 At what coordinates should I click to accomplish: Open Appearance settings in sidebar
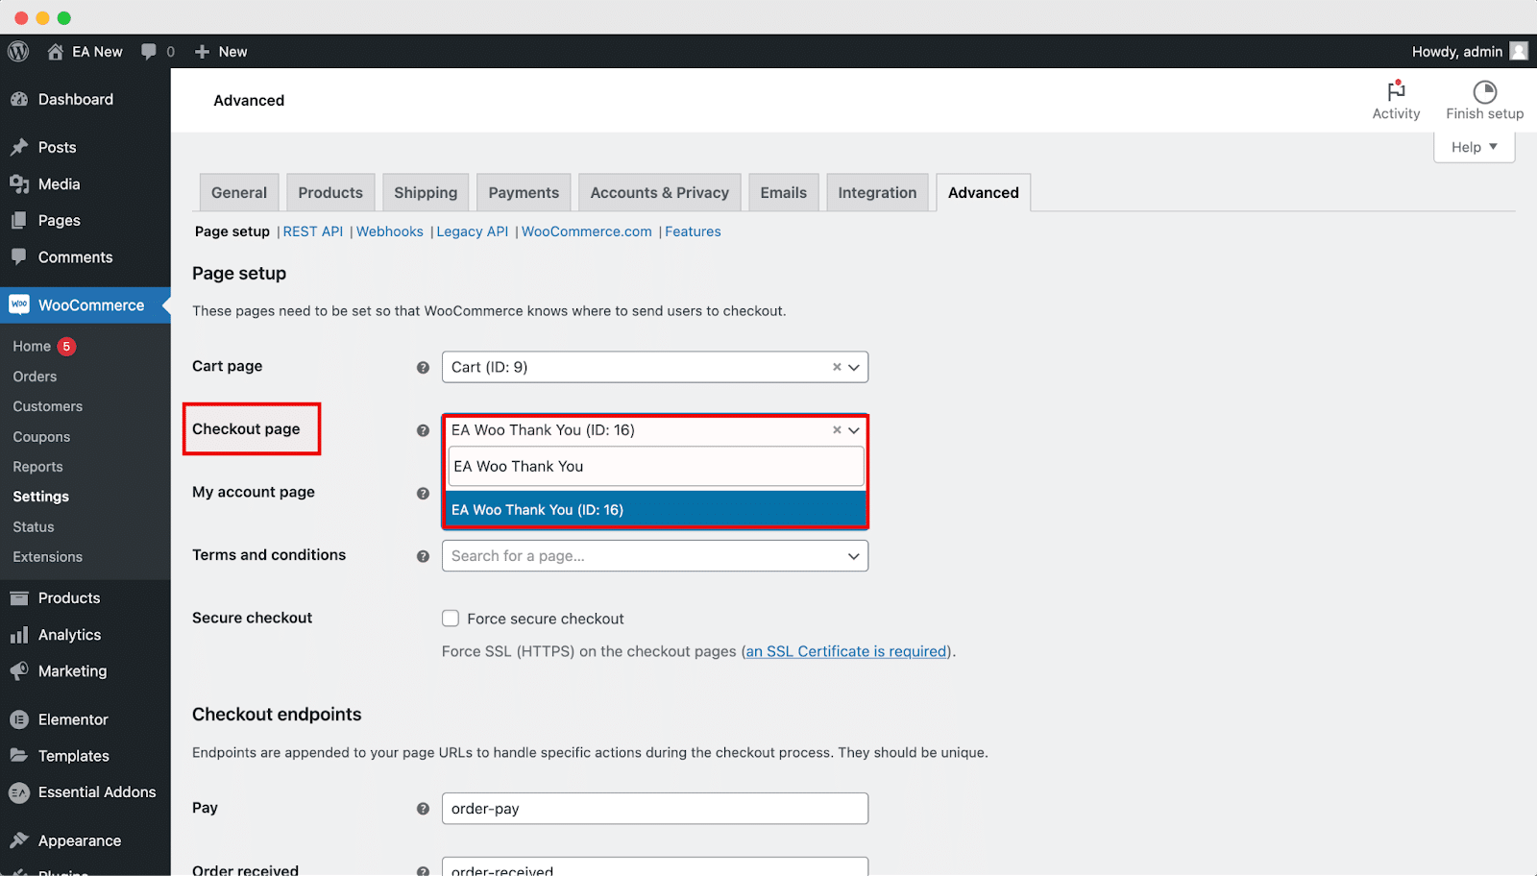point(79,839)
